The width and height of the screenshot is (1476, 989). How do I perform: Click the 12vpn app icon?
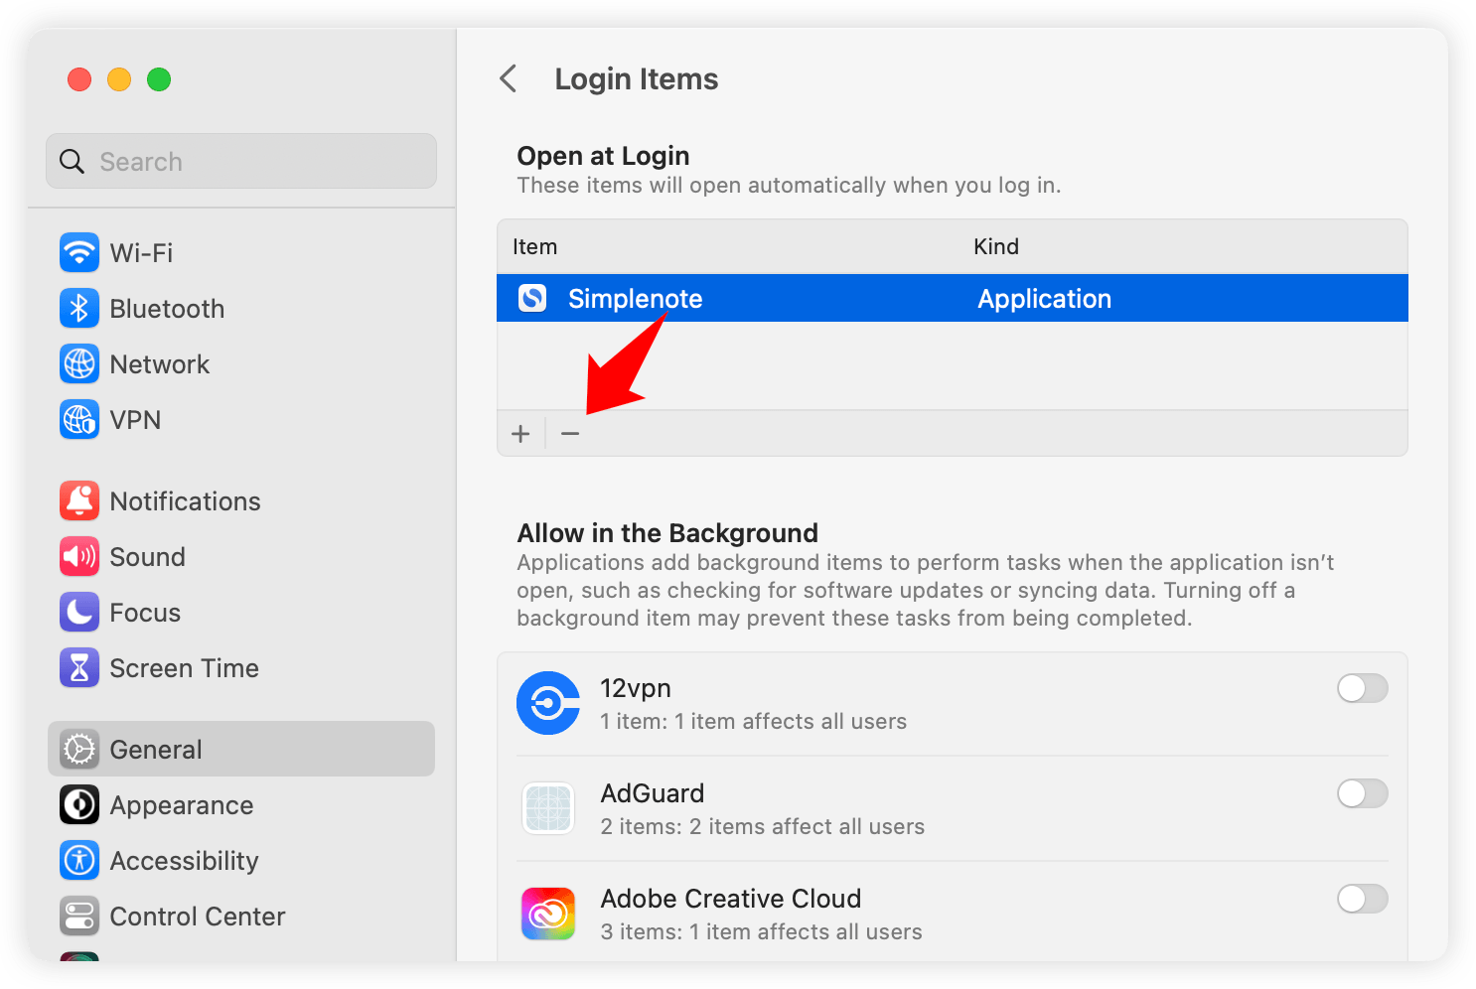548,703
